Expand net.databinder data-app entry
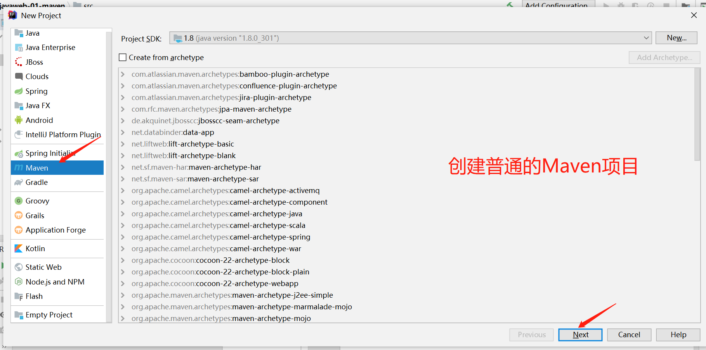The width and height of the screenshot is (706, 350). pyautogui.click(x=123, y=132)
